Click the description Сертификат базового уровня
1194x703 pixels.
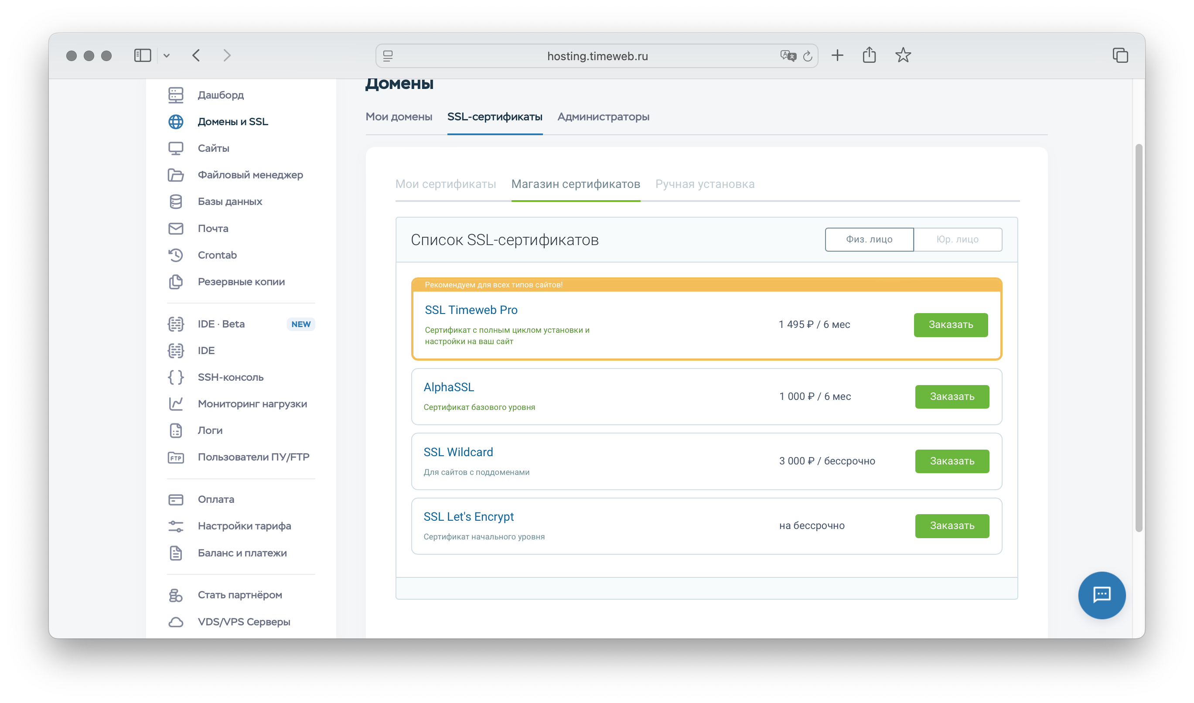(479, 407)
